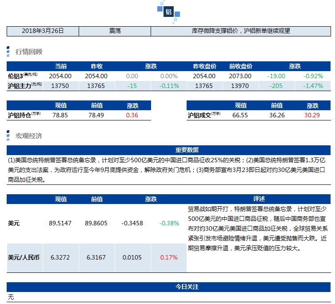Click 沪铝主力 前收盘价 value 13970

240,86
